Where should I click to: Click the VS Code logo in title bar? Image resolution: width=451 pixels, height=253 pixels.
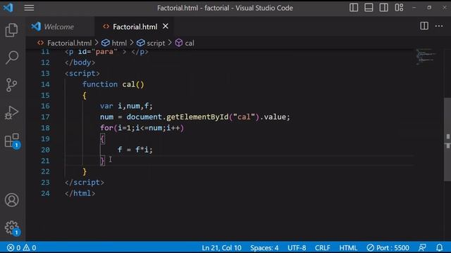(8, 8)
